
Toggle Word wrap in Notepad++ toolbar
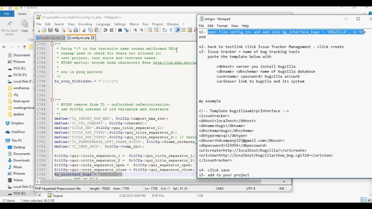164,30
